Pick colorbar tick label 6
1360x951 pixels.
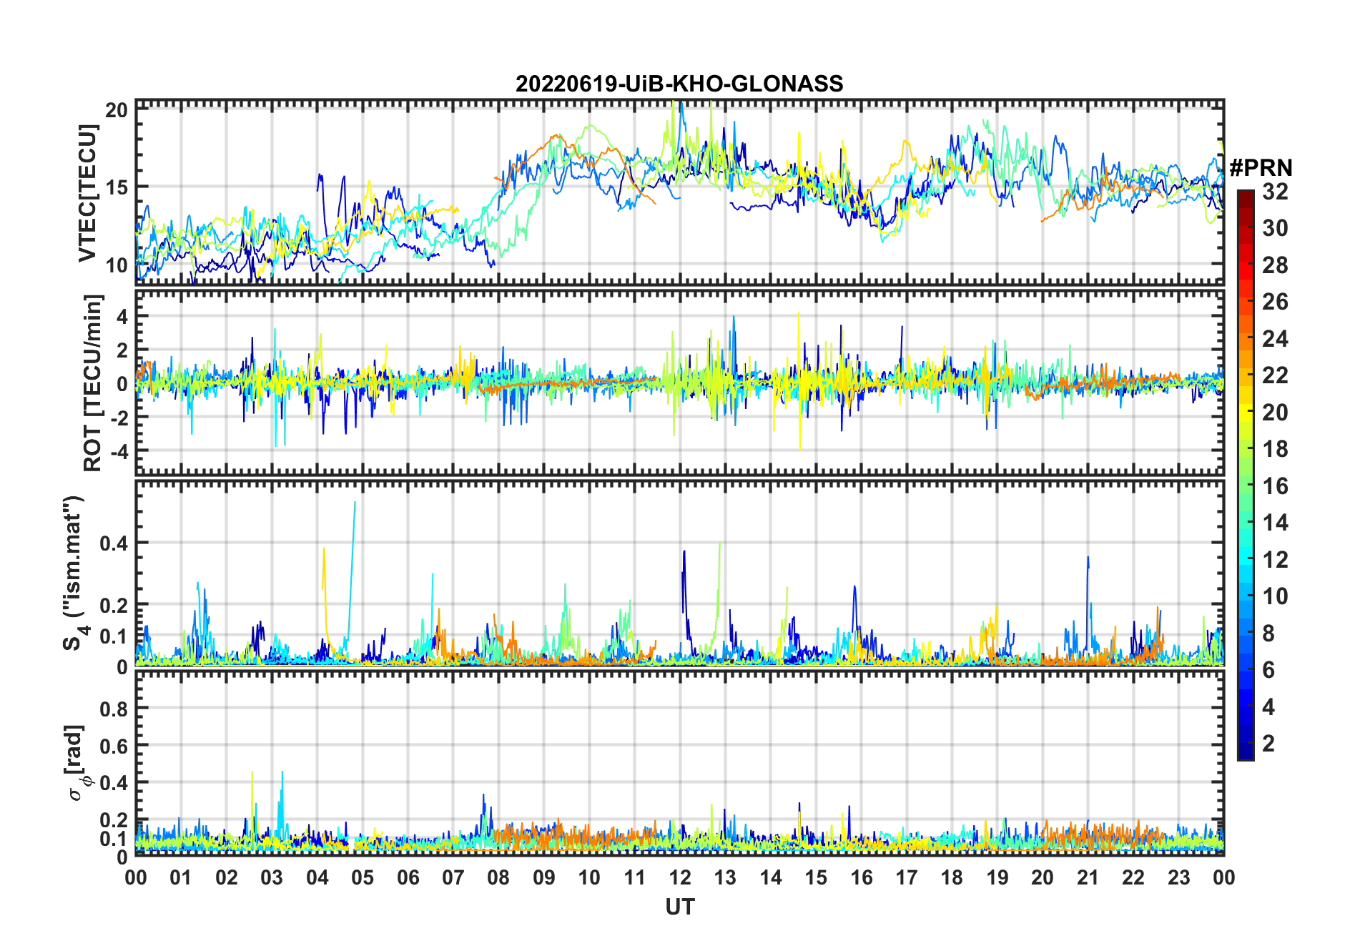[1268, 670]
